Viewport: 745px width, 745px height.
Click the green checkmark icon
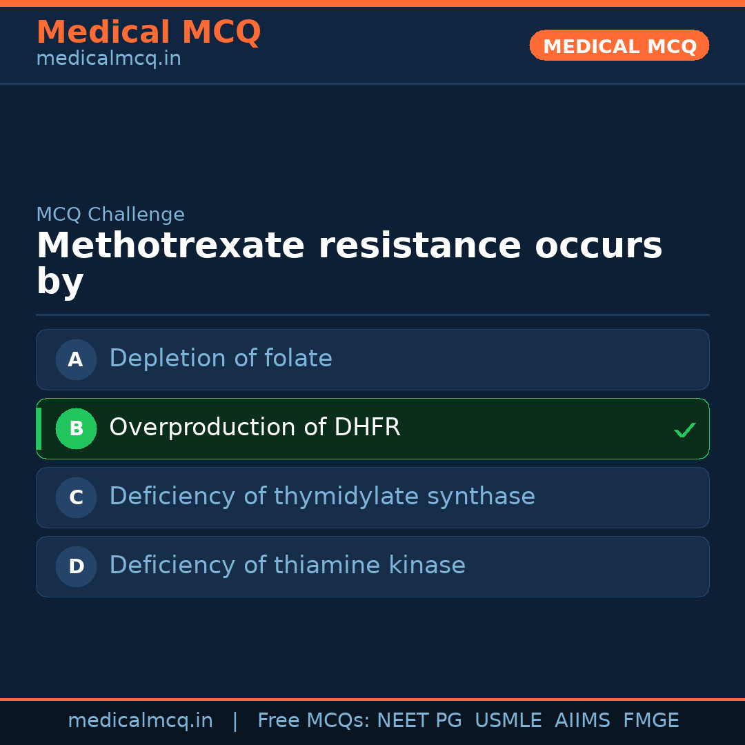(684, 430)
